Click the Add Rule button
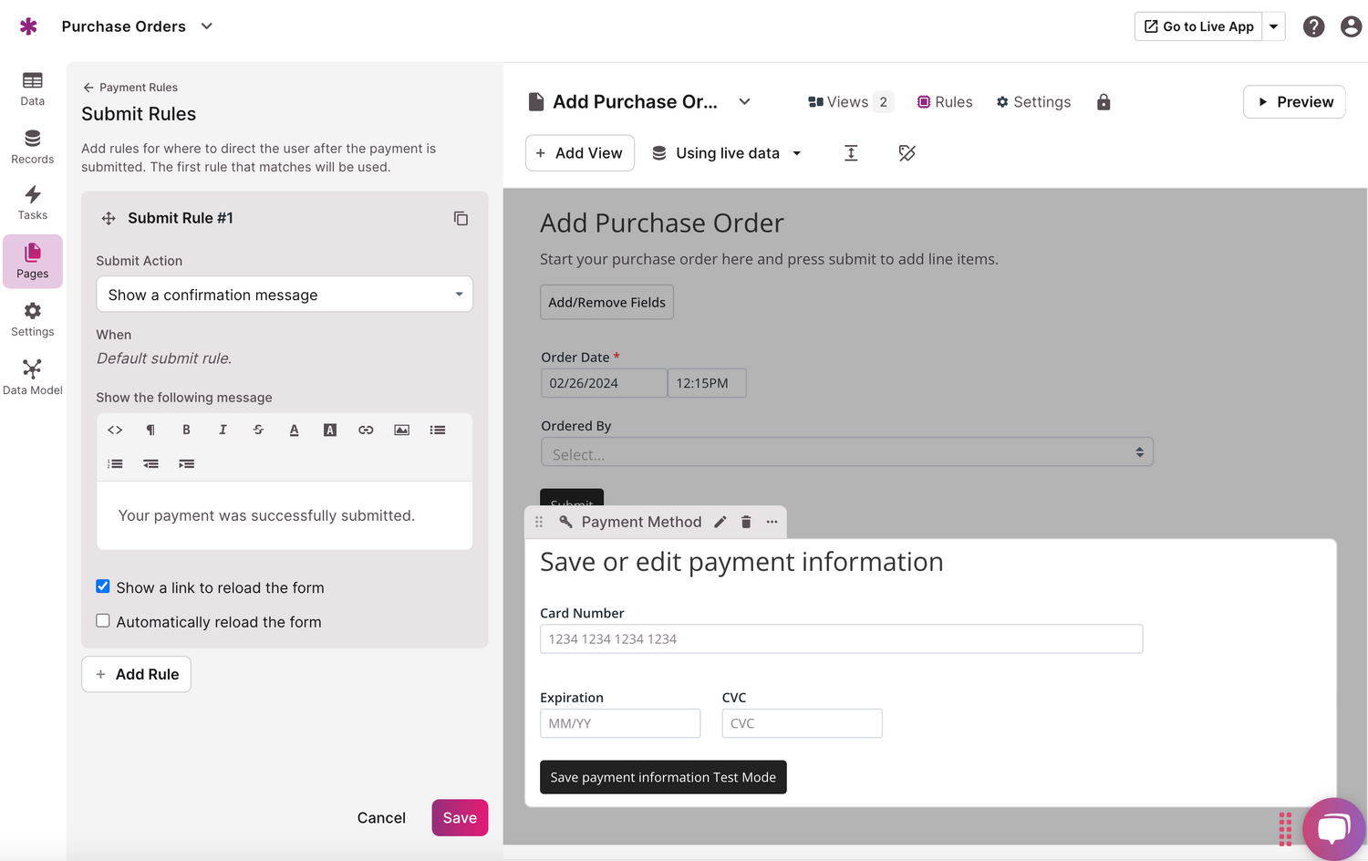This screenshot has height=861, width=1368. point(136,674)
